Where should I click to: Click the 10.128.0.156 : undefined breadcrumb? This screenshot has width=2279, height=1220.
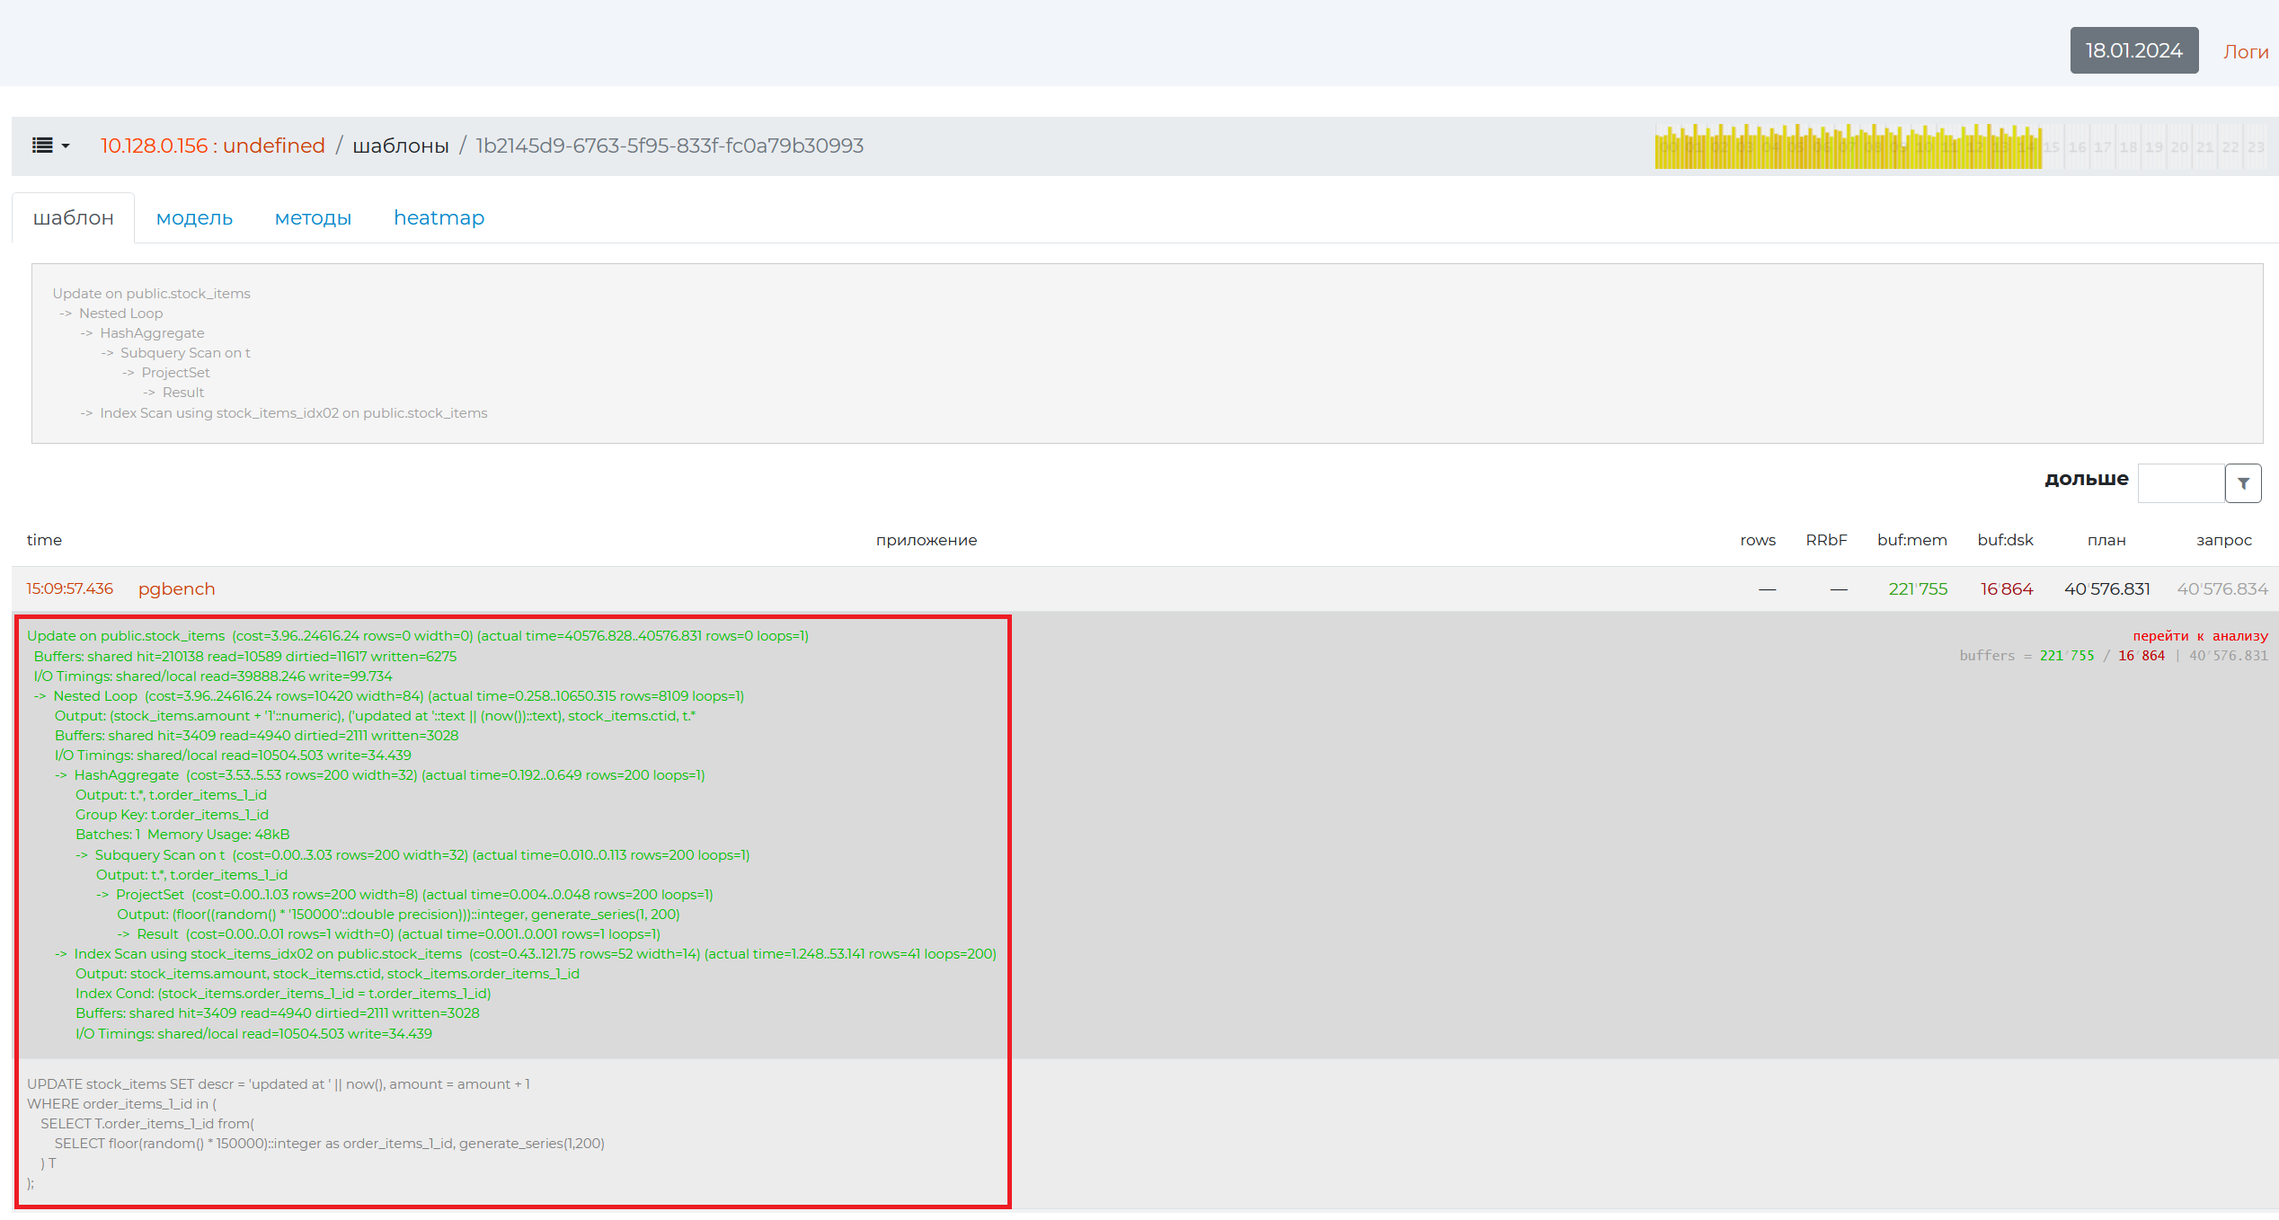212,146
